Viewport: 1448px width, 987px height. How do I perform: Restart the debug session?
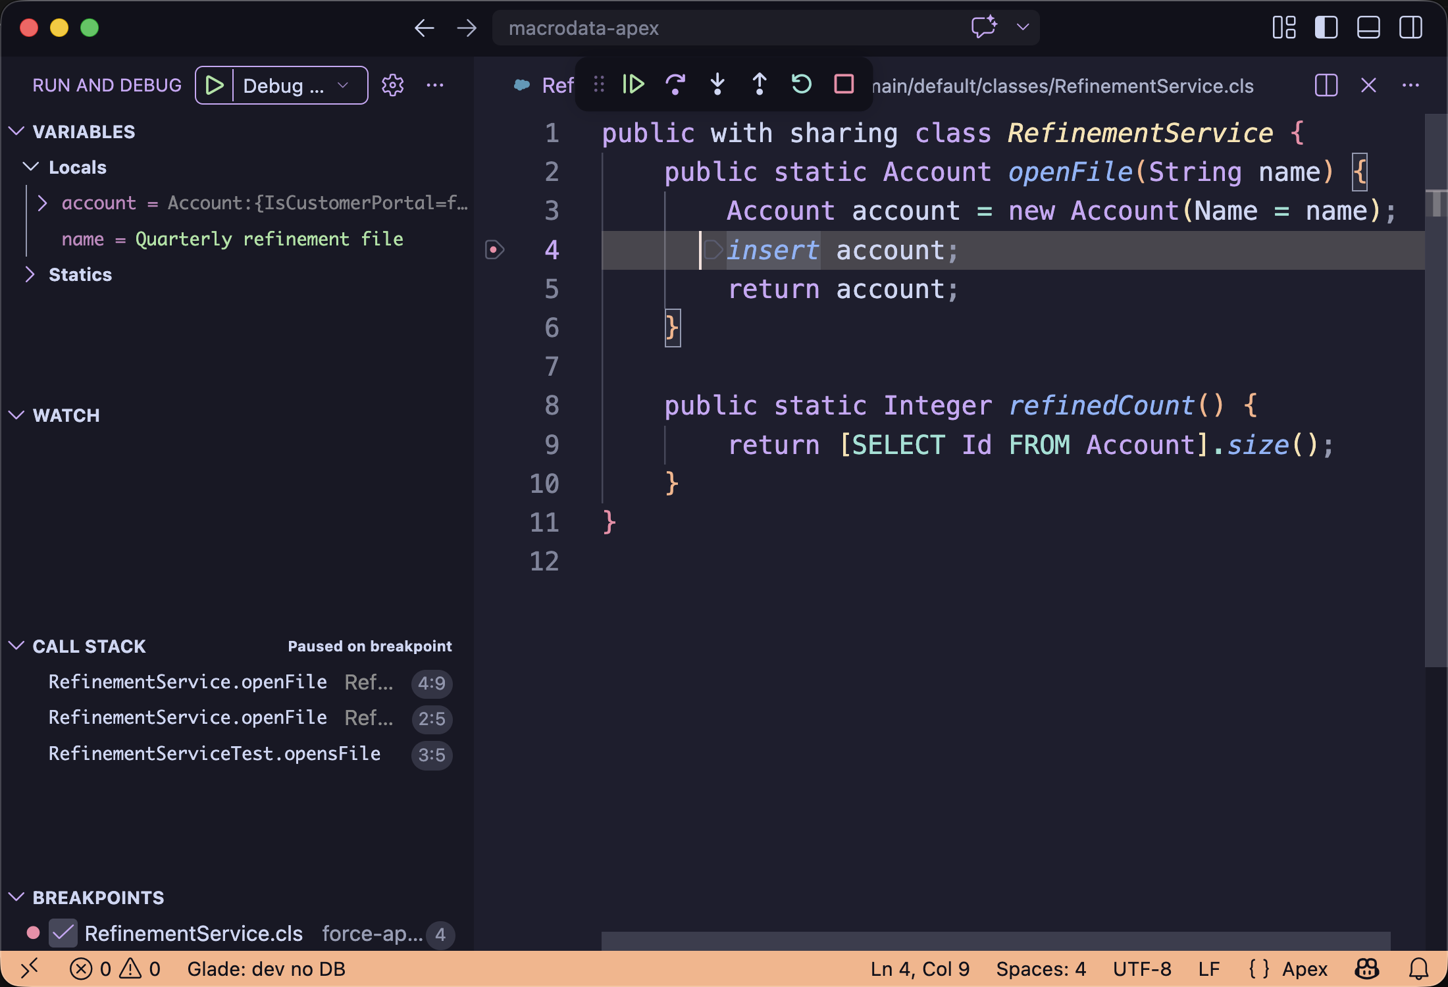(802, 84)
